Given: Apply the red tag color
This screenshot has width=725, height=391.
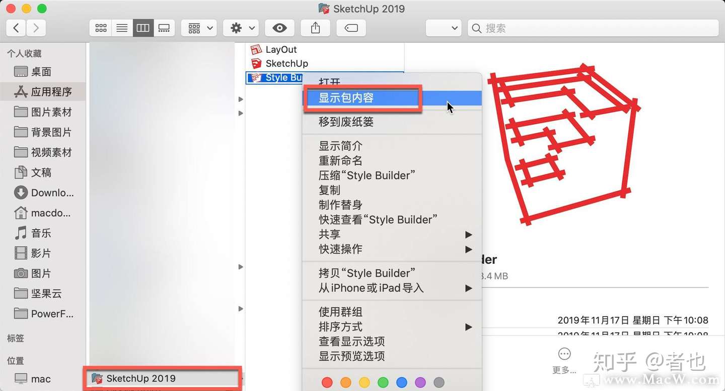Looking at the screenshot, I should tap(327, 383).
